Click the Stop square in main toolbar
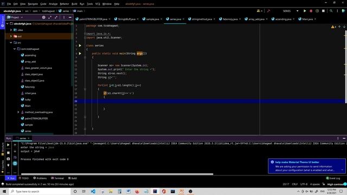Image resolution: width=347 pixels, height=195 pixels. pyautogui.click(x=323, y=11)
